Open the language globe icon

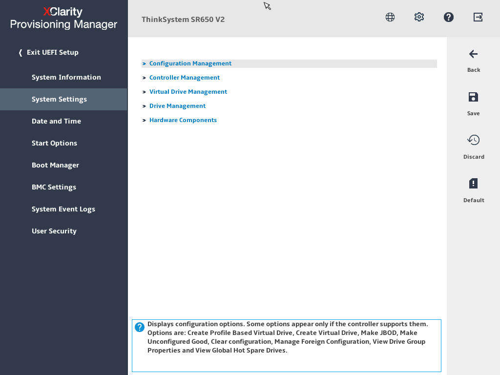tap(390, 17)
